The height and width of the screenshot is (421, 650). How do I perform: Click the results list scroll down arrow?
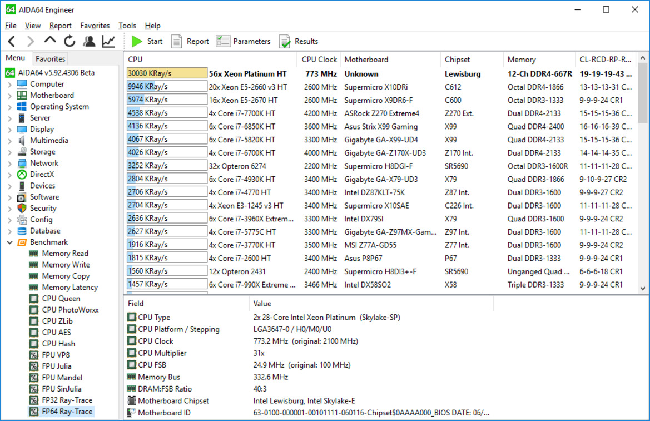[x=643, y=288]
